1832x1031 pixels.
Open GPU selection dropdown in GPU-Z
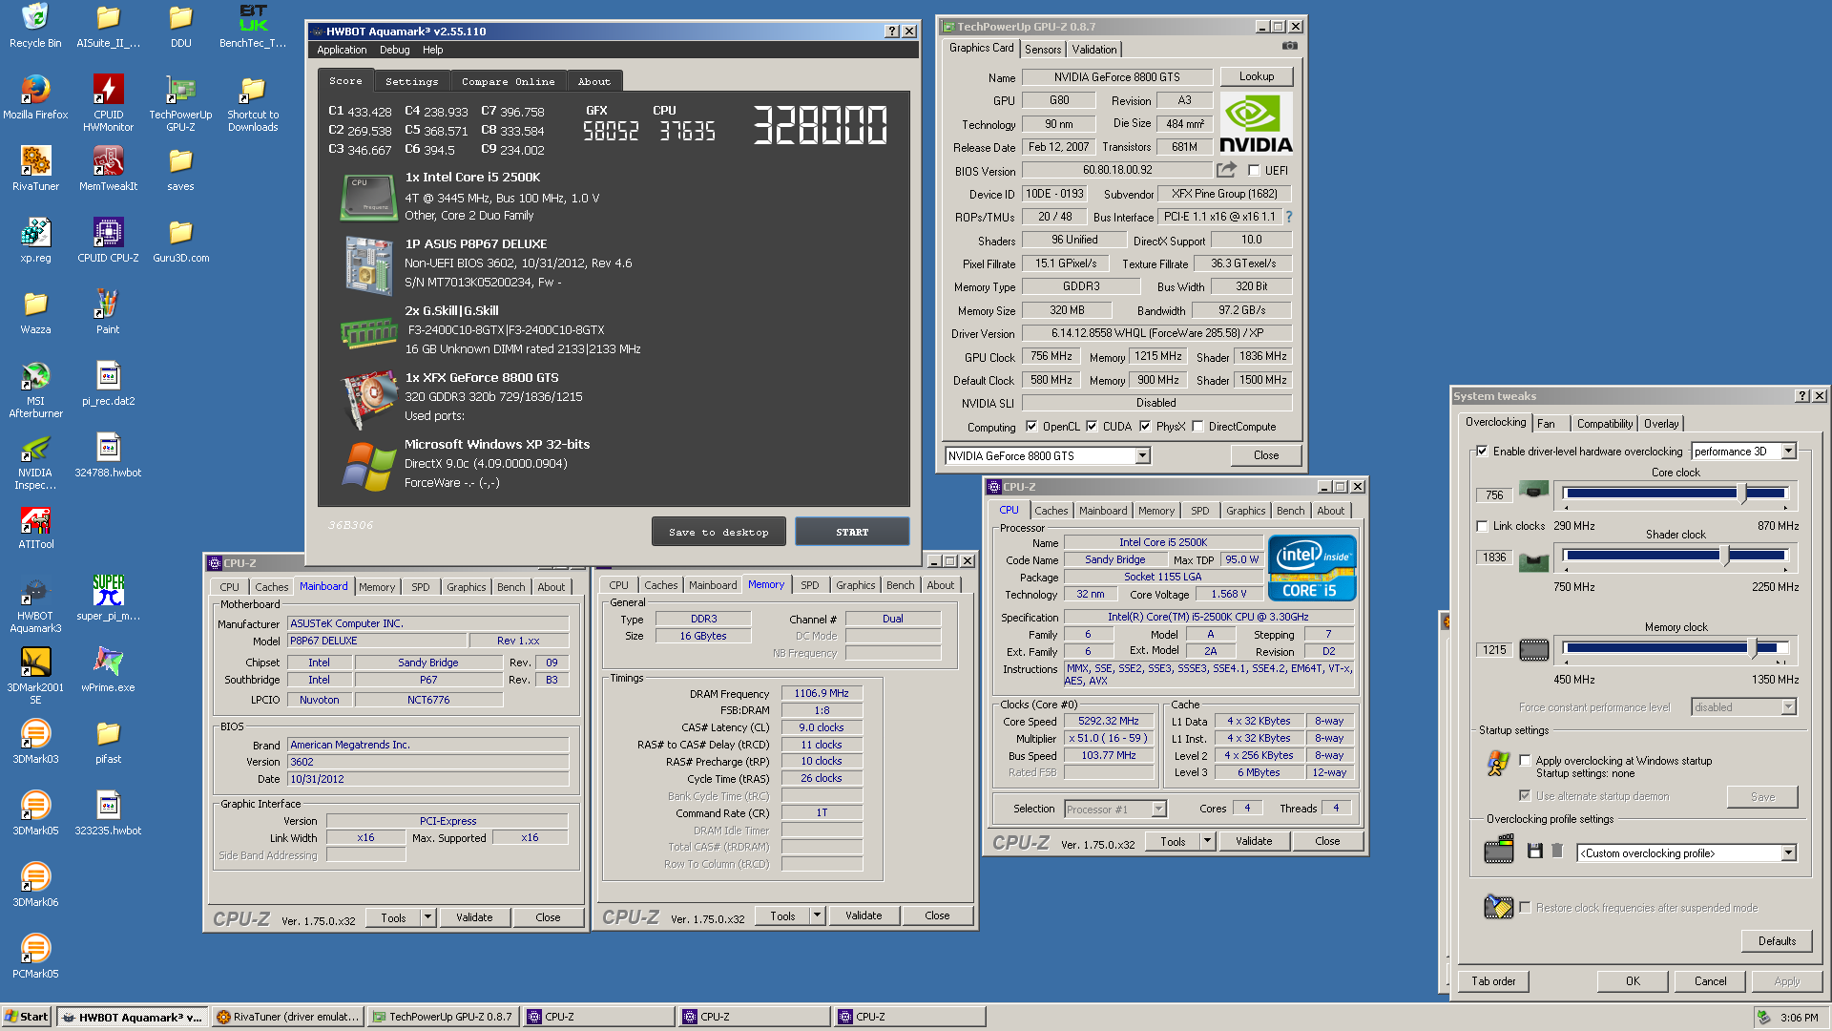coord(1048,456)
